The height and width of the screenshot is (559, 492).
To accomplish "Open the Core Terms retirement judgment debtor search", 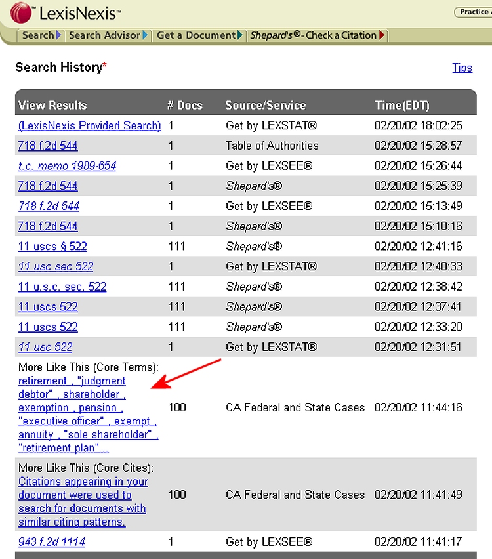I will [x=88, y=414].
